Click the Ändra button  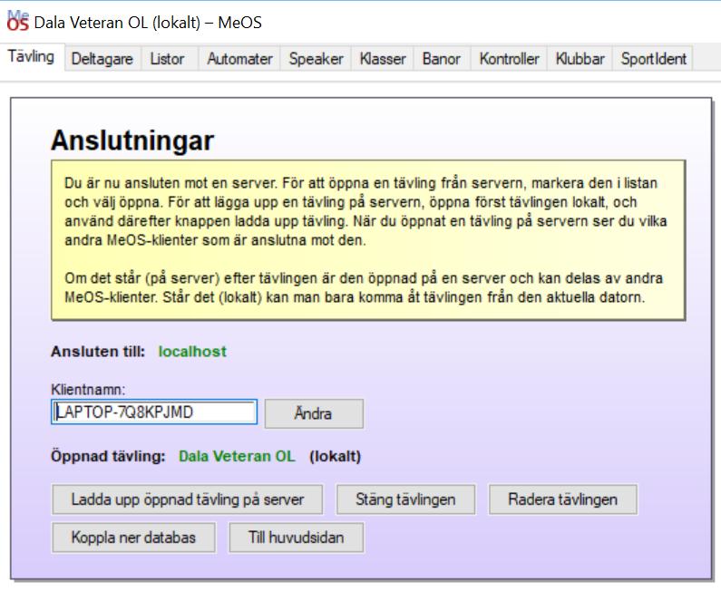click(314, 413)
